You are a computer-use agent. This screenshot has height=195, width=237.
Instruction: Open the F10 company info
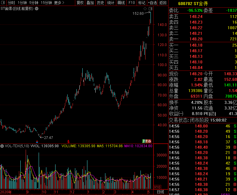[x=132, y=3]
